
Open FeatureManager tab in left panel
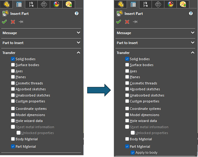[7, 4]
